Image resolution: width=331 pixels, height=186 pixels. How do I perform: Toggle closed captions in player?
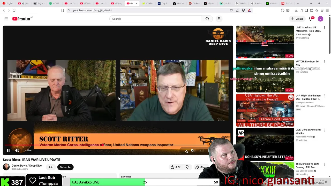pos(201,150)
